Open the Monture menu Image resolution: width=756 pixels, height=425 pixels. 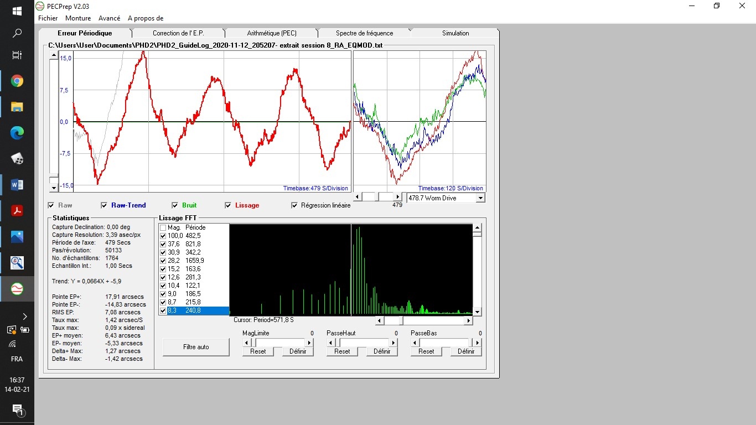pyautogui.click(x=78, y=18)
